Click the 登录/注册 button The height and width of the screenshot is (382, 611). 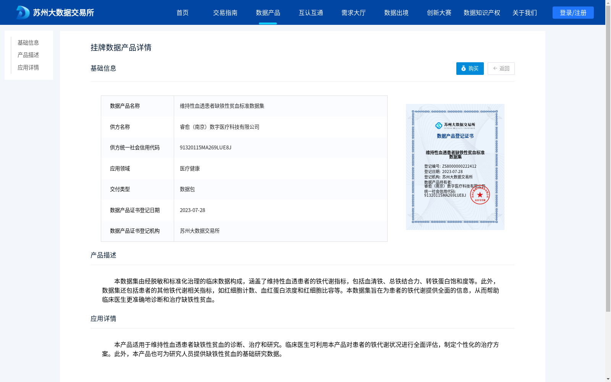[573, 13]
